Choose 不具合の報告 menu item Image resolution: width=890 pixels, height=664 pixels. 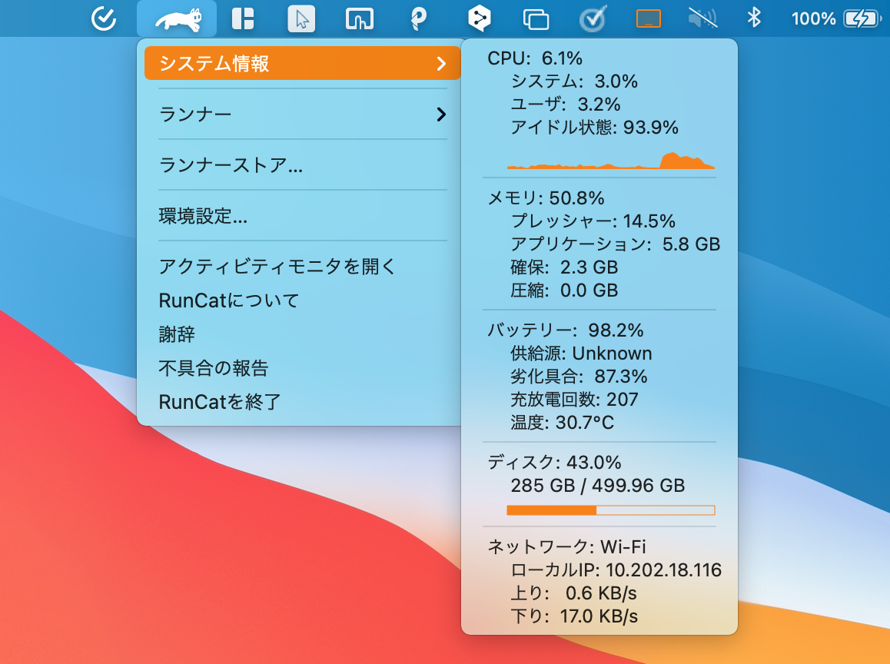(303, 368)
